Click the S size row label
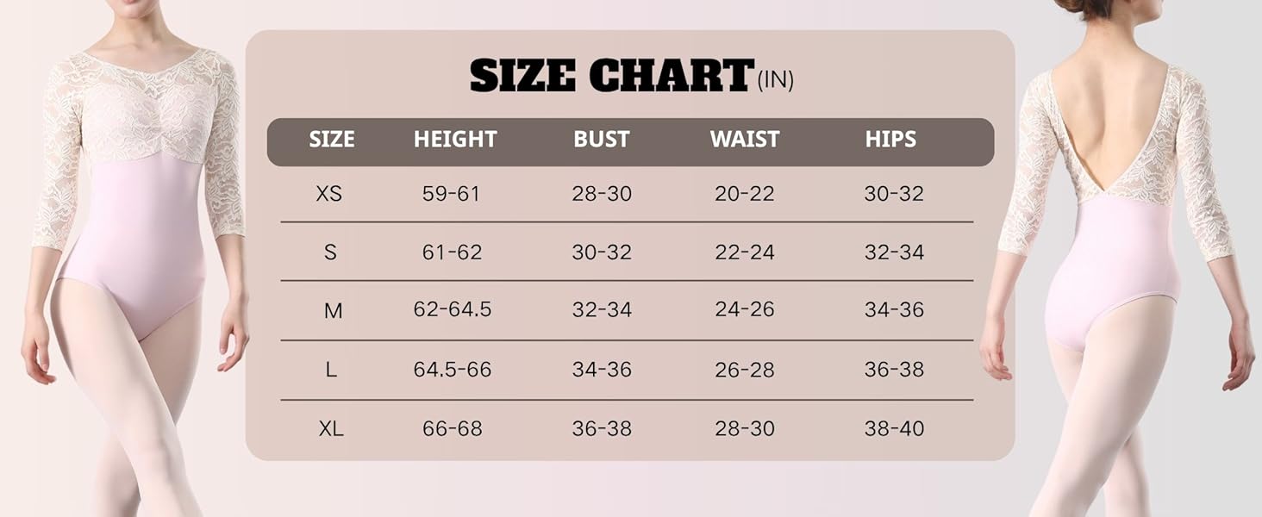The image size is (1262, 517). click(330, 252)
